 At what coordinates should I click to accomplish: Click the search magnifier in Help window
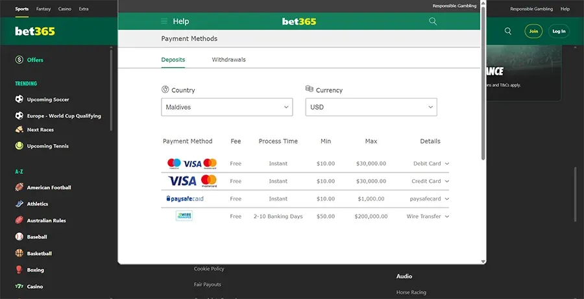(x=433, y=21)
